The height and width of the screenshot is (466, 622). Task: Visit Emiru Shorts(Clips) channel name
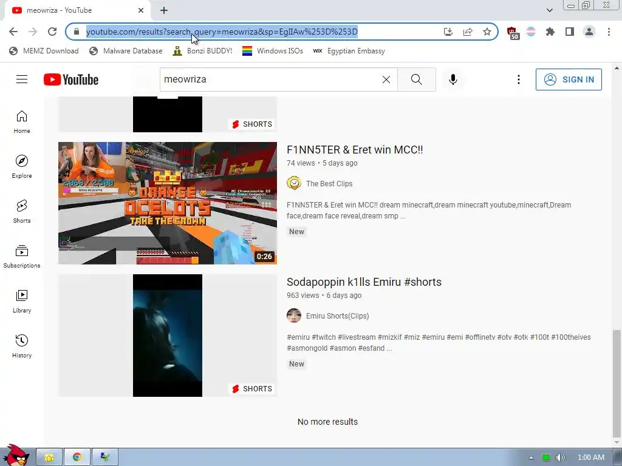(x=338, y=316)
